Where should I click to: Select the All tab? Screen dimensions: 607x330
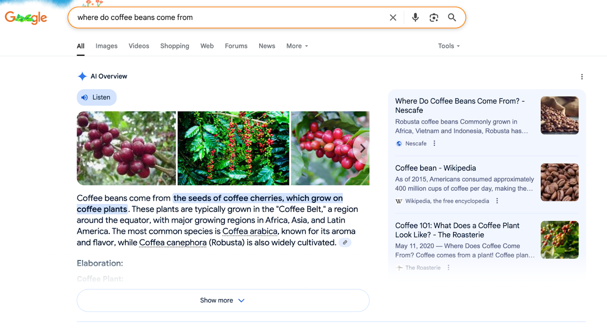coord(81,46)
